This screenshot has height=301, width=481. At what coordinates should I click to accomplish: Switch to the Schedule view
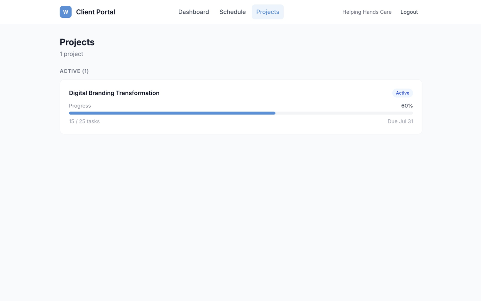point(232,12)
